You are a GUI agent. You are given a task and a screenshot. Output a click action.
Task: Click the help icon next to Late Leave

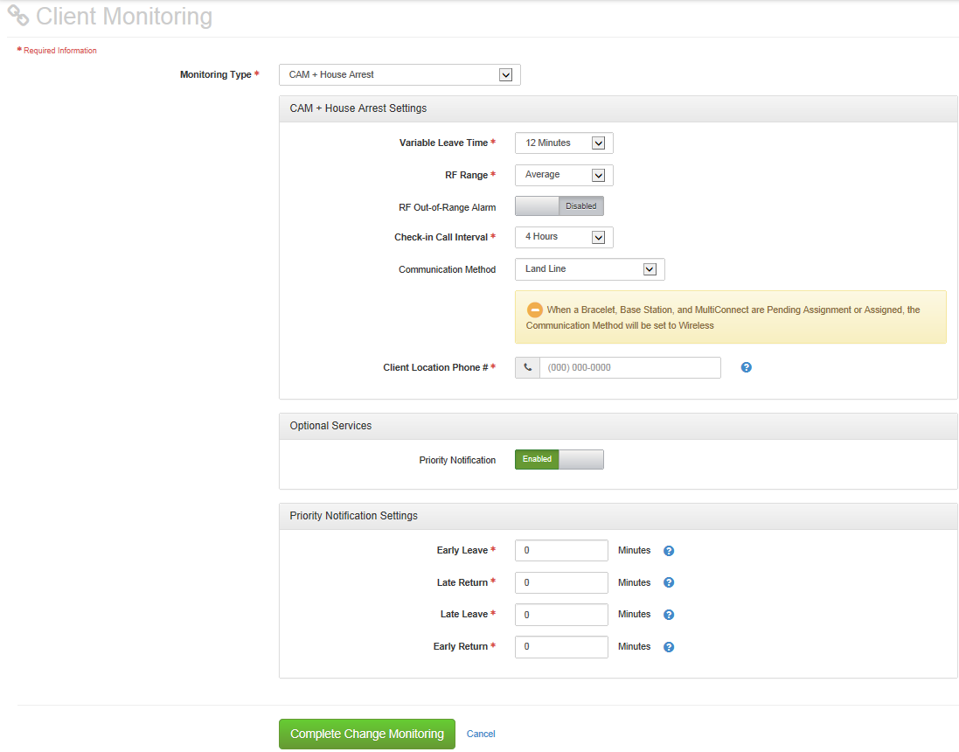(x=669, y=615)
